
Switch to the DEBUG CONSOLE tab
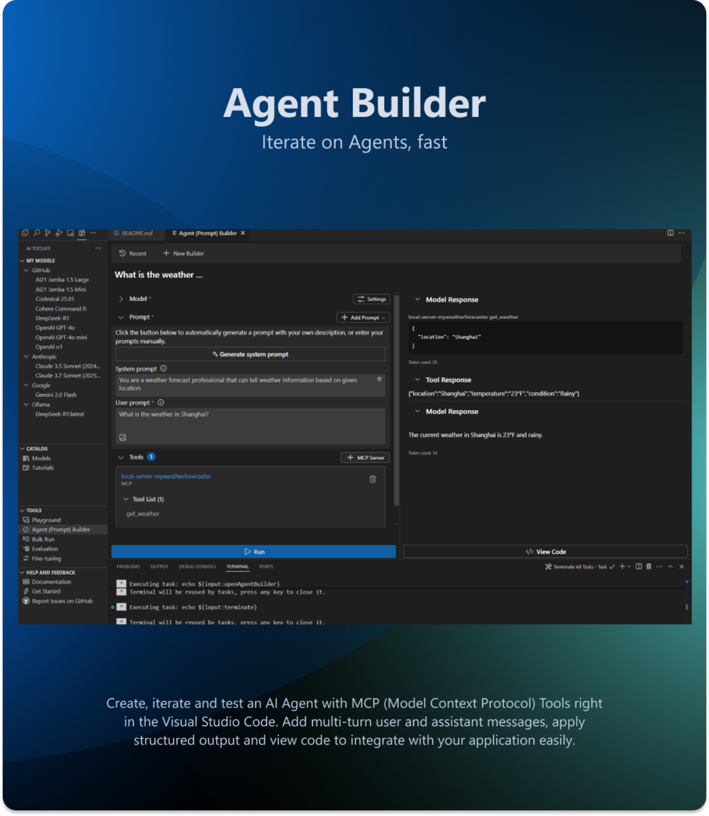pos(197,567)
